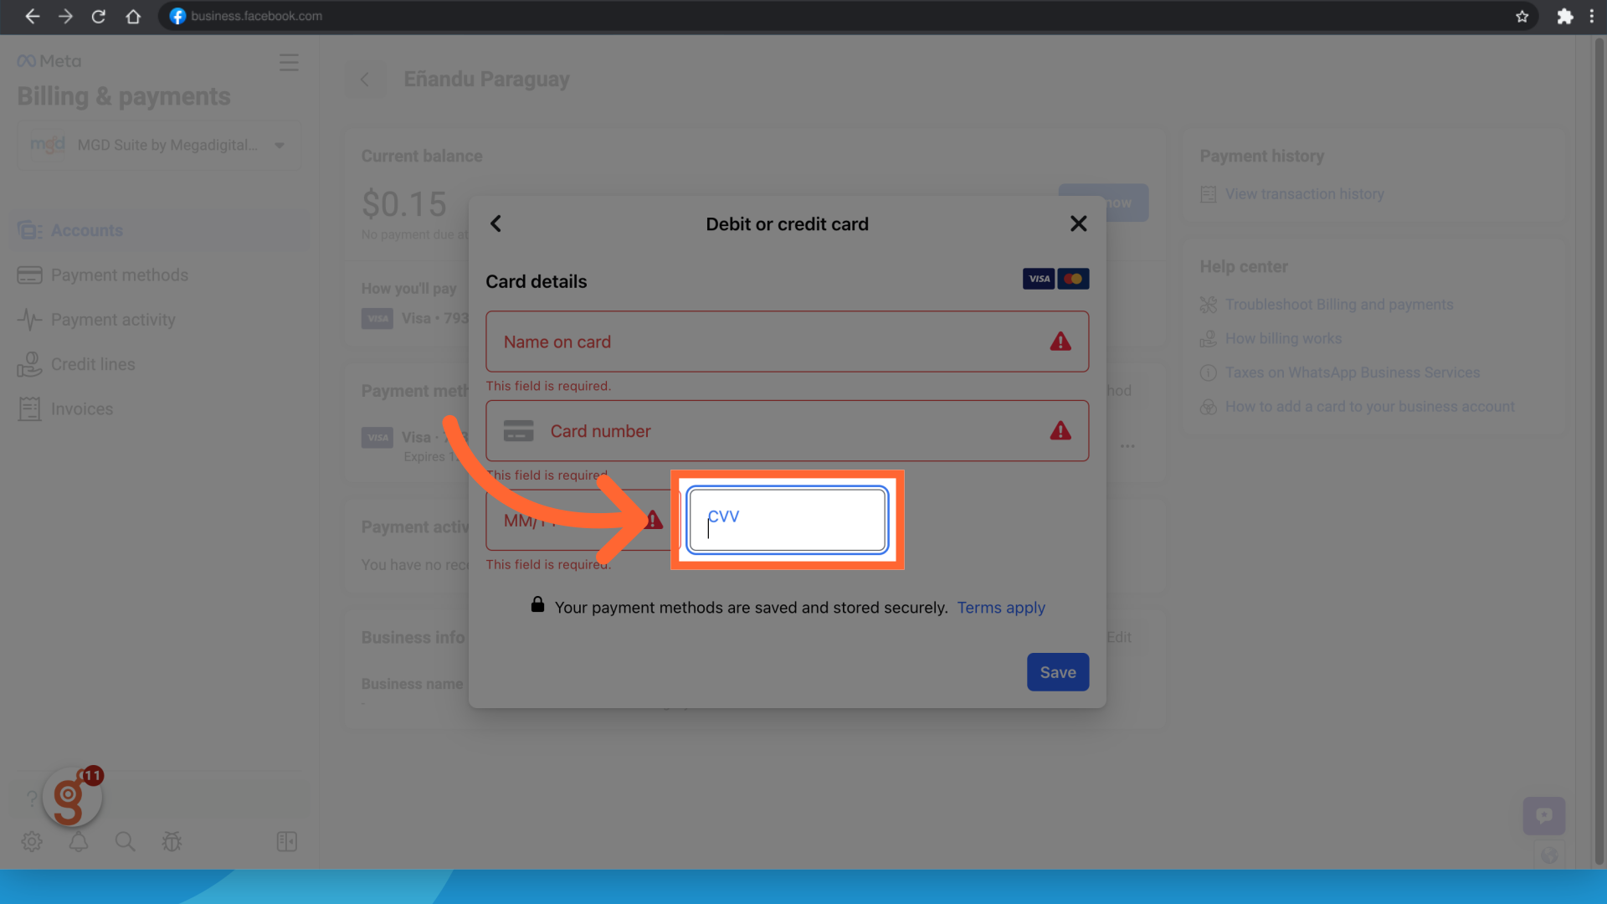Click the CVV input field
This screenshot has width=1607, height=904.
[x=787, y=520]
